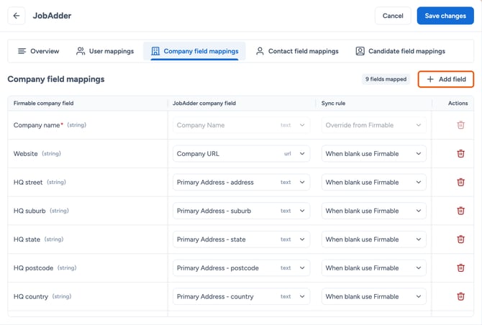Screen dimensions: 482x325
Task: Click the 'HQ postcode' field label
Action: click(x=33, y=268)
